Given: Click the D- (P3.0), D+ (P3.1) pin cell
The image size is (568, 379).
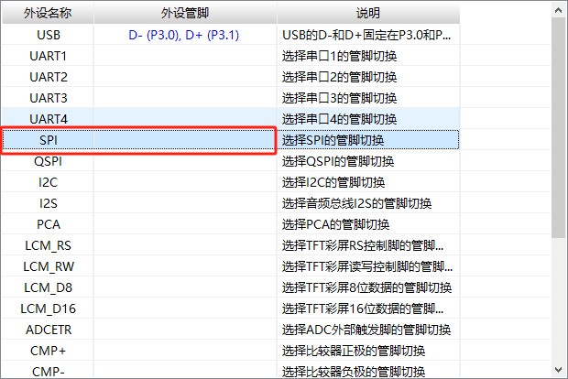Looking at the screenshot, I should pos(184,35).
